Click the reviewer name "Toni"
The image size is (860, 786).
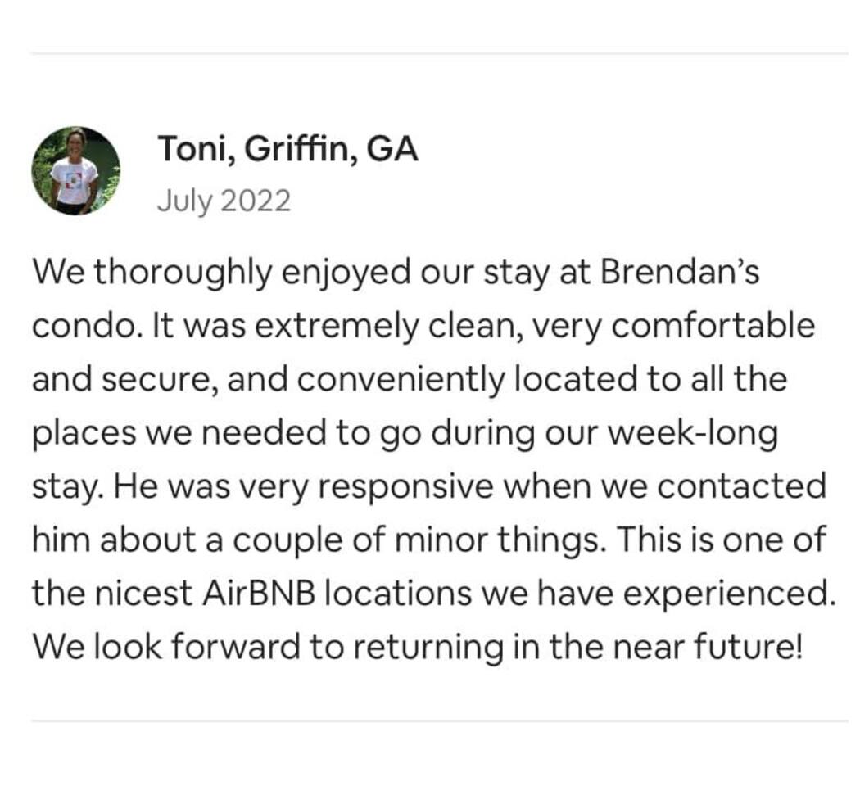(186, 150)
